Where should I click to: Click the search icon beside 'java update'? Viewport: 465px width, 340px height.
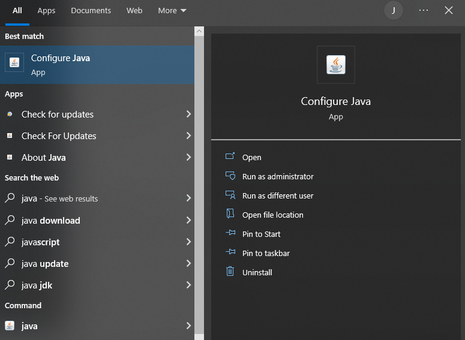pyautogui.click(x=10, y=263)
